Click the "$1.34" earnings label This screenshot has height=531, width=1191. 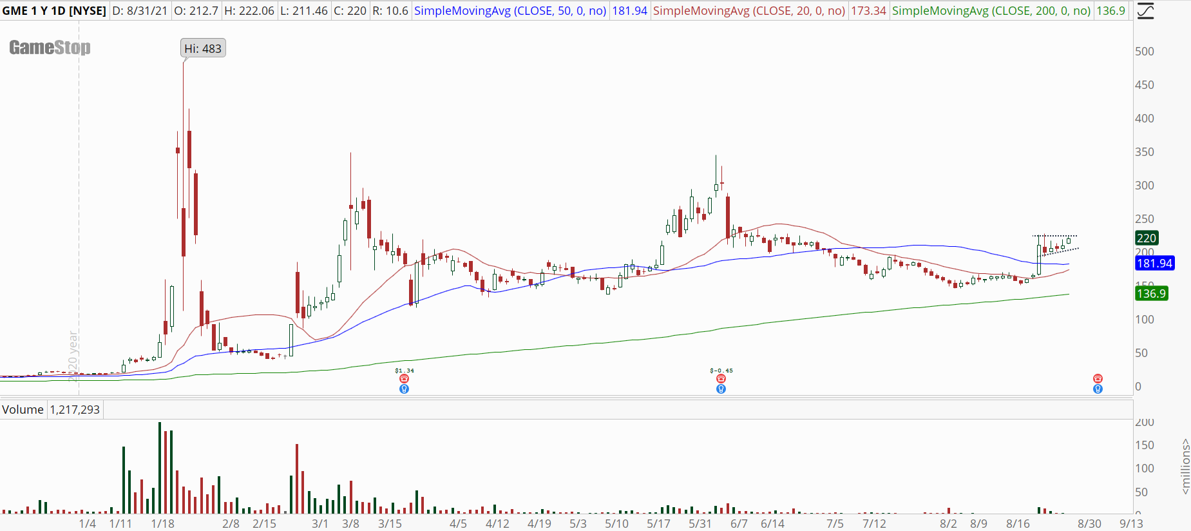click(405, 371)
